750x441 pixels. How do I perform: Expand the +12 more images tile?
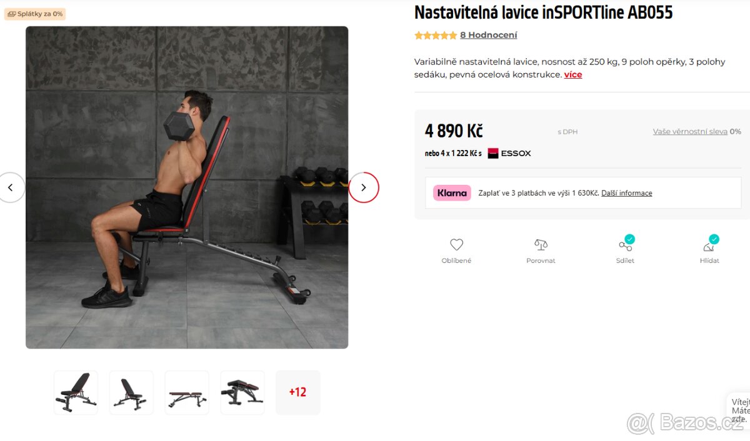click(x=298, y=392)
